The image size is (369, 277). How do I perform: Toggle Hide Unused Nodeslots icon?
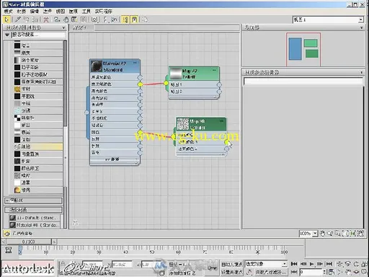click(x=66, y=19)
